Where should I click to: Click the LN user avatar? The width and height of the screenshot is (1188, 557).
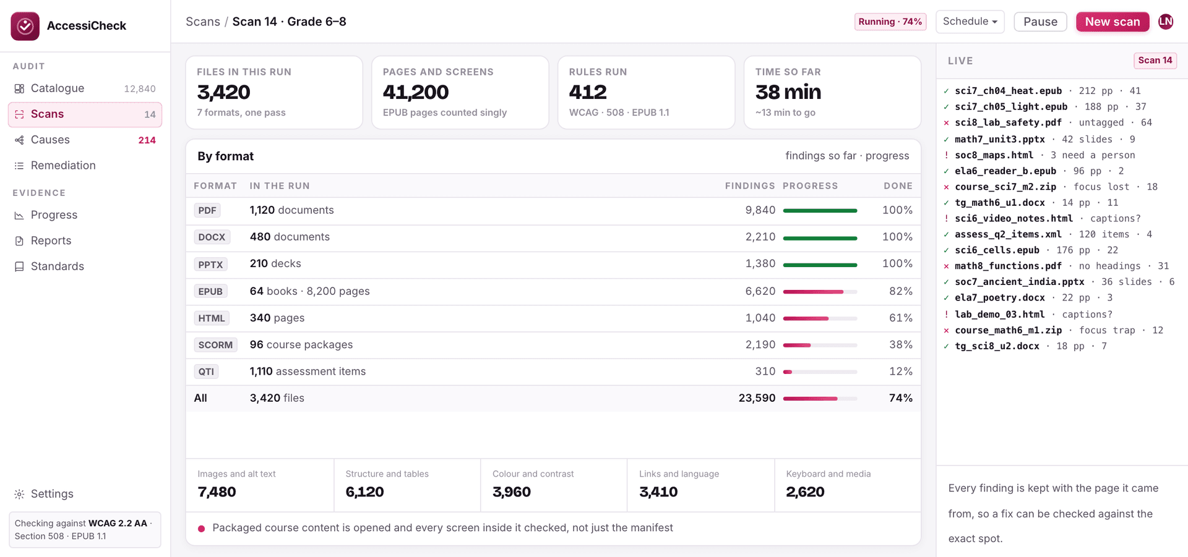point(1166,22)
